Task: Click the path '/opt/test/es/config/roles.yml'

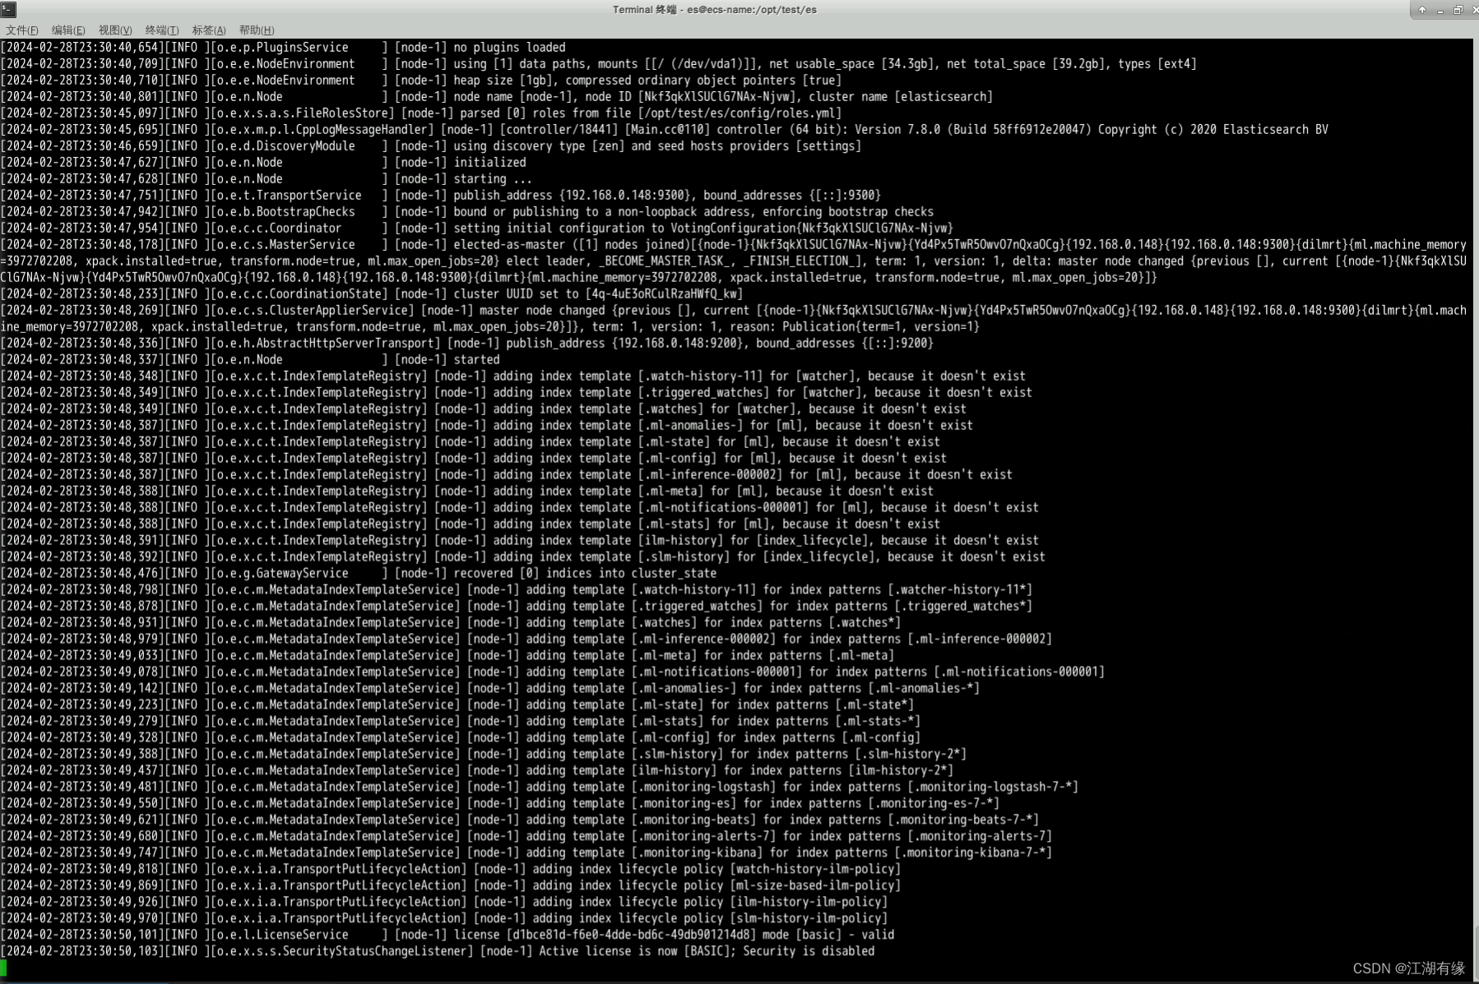Action: tap(739, 113)
